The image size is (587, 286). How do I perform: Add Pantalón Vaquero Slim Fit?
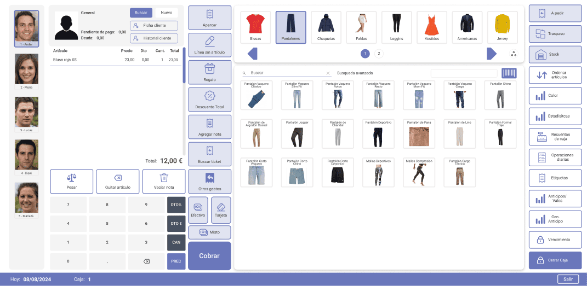(297, 95)
